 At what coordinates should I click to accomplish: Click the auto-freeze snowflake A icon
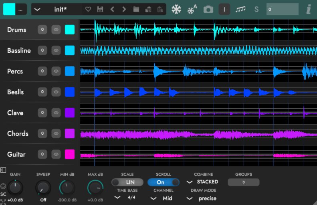(192, 9)
